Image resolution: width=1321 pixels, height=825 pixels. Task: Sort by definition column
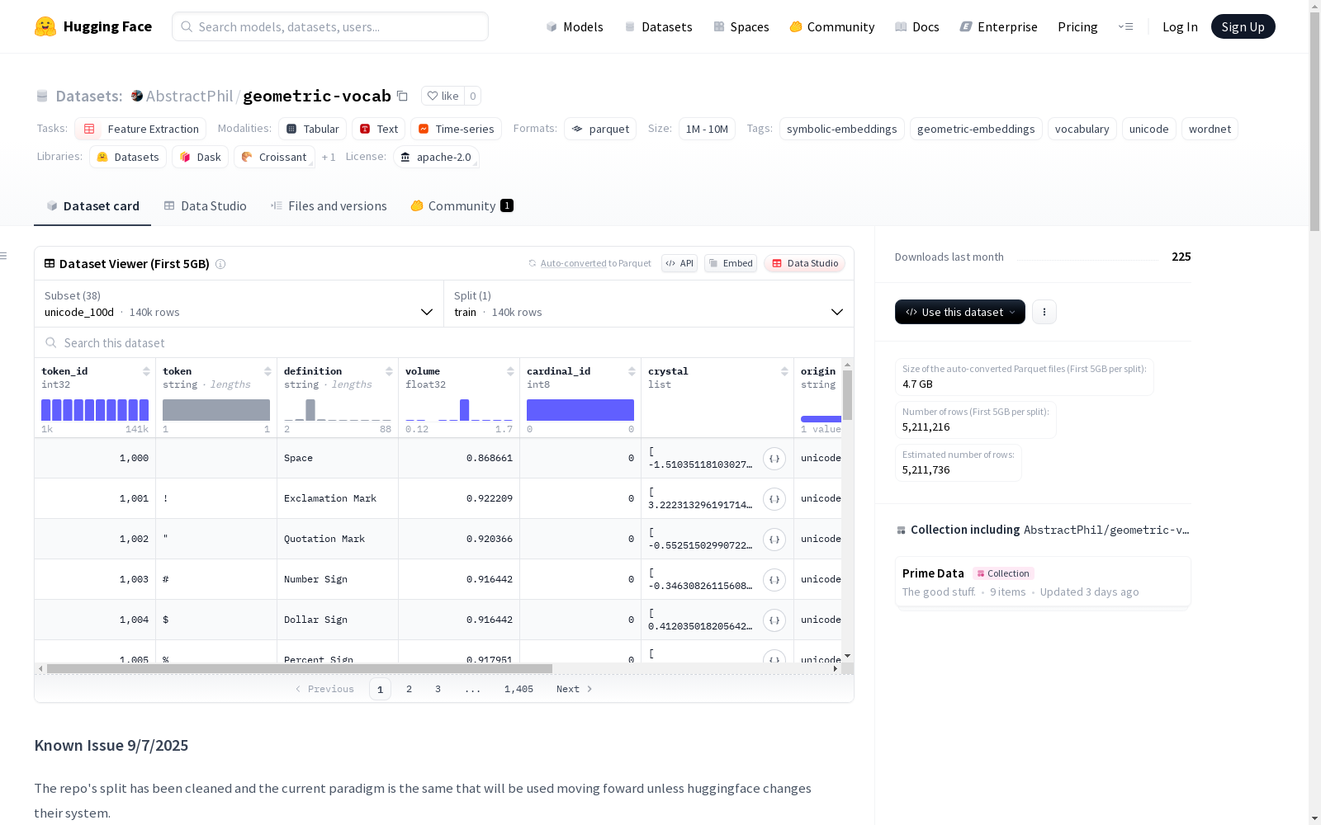pyautogui.click(x=389, y=371)
